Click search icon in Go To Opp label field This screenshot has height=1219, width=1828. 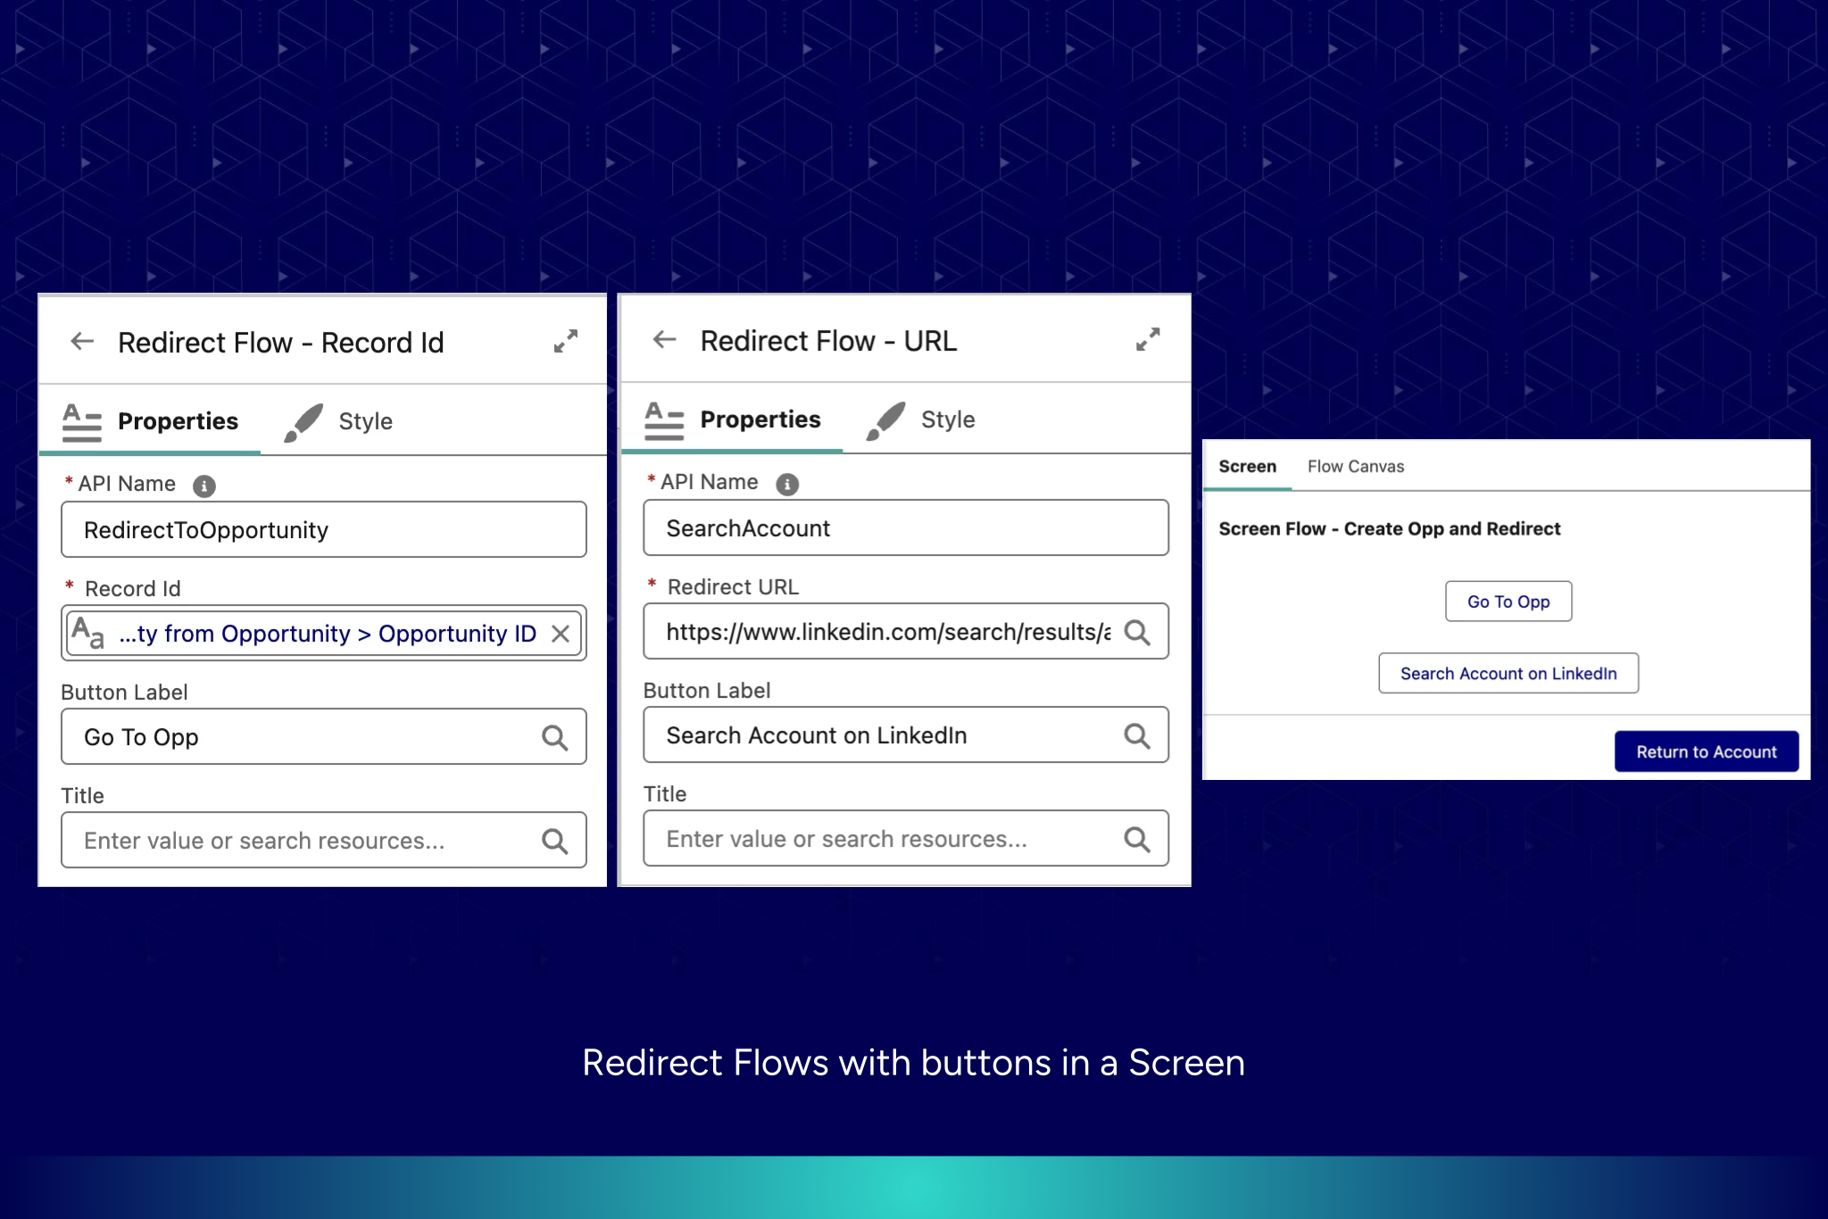[x=554, y=737]
